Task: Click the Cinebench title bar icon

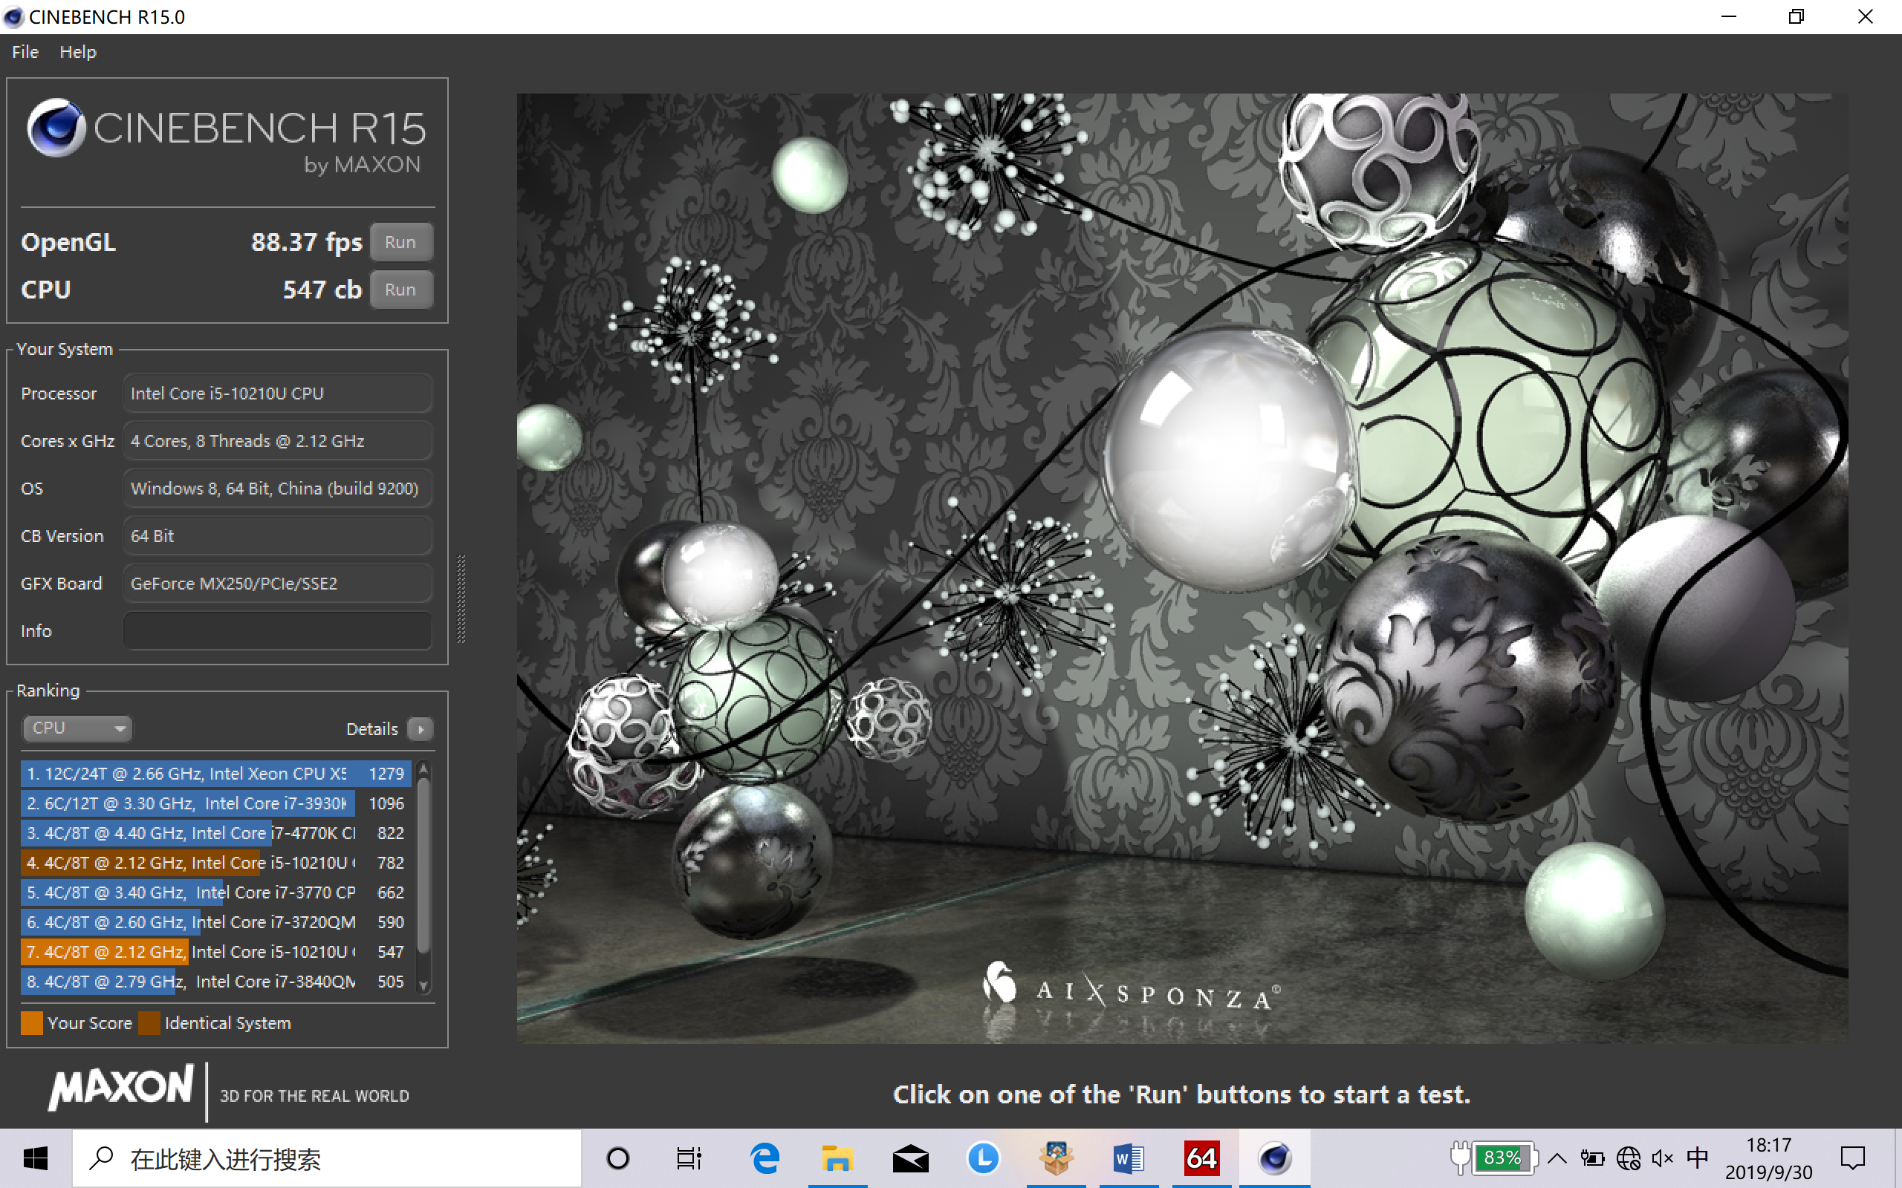Action: [13, 16]
